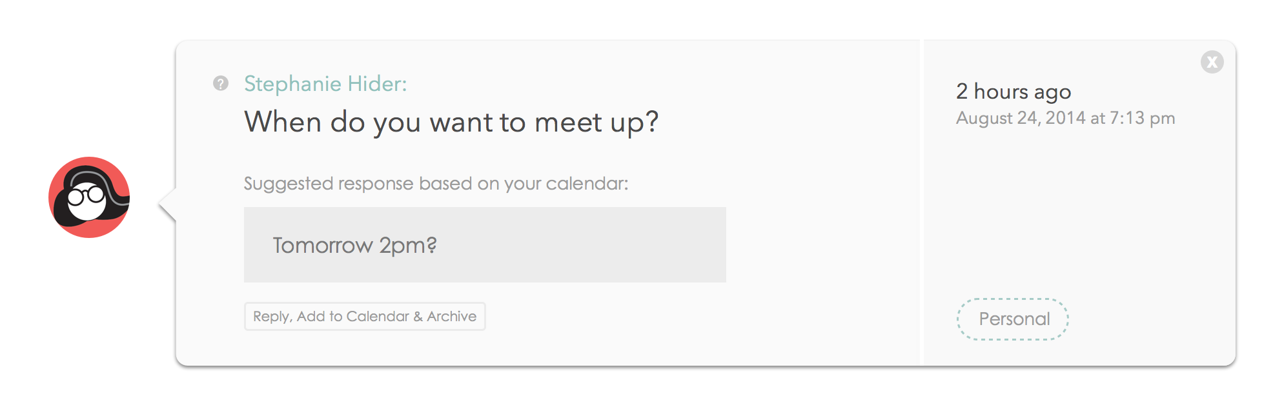Click the dashed Personal category tag
This screenshot has height=416, width=1284.
1012,319
